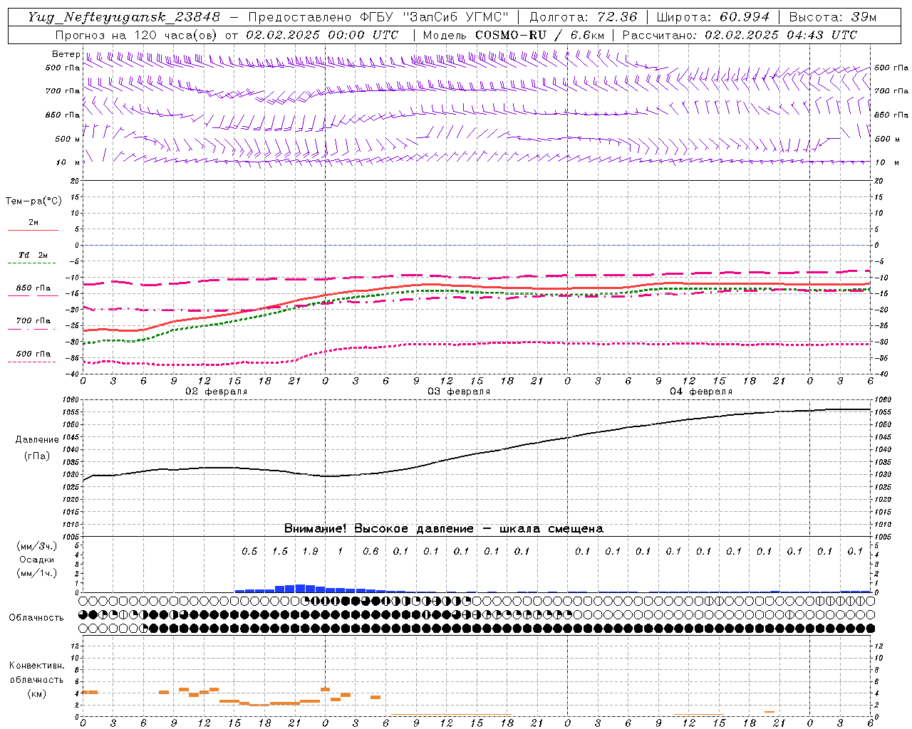Click the station title Yug_Nefteyugansk_23848

124,17
